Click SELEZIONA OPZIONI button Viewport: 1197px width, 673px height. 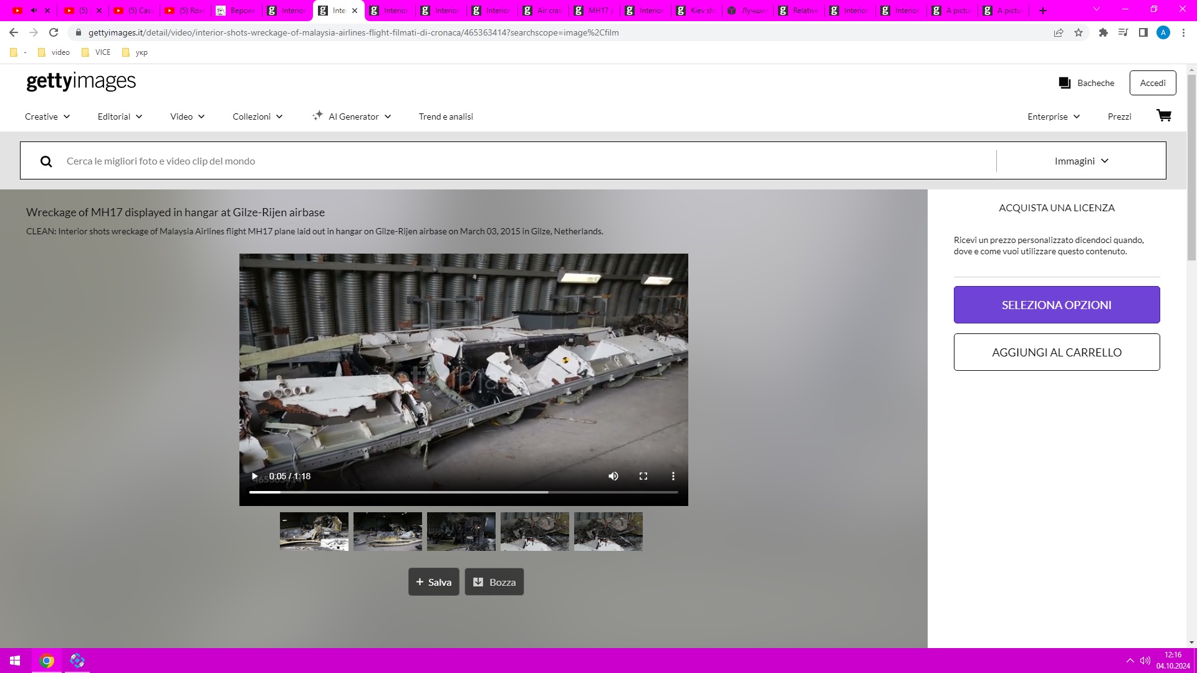coord(1057,305)
